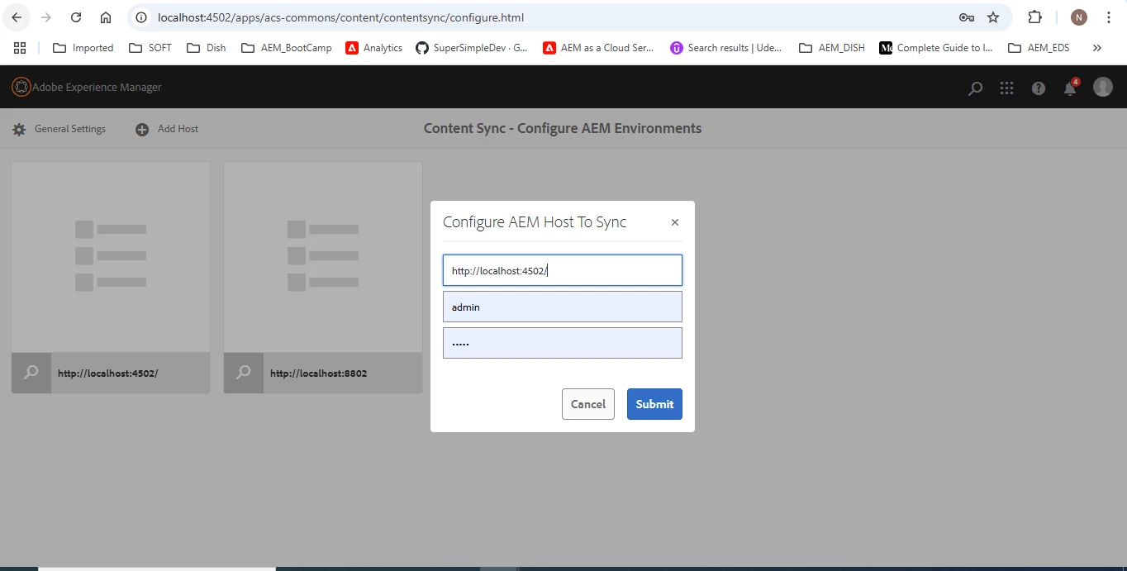Open the Imported bookmarks folder

pyautogui.click(x=83, y=48)
